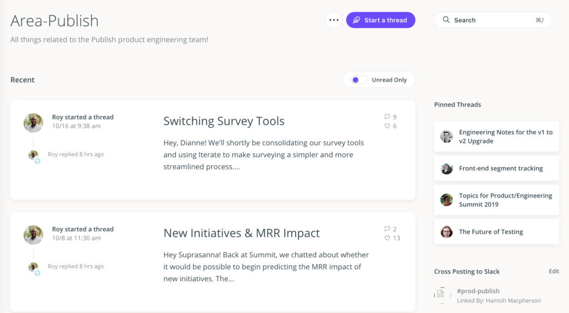Click the #prod-publish Slack channel icon
This screenshot has width=569, height=313.
pos(441,295)
